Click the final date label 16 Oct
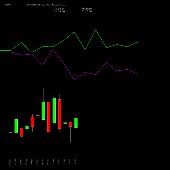The image size is (170, 170). pyautogui.click(x=75, y=162)
